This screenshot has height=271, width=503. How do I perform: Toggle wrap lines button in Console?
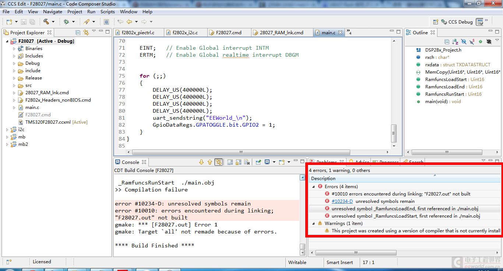[x=219, y=162]
